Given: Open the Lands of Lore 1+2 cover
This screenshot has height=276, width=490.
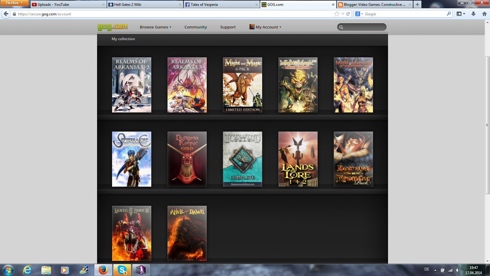Looking at the screenshot, I should click(298, 159).
